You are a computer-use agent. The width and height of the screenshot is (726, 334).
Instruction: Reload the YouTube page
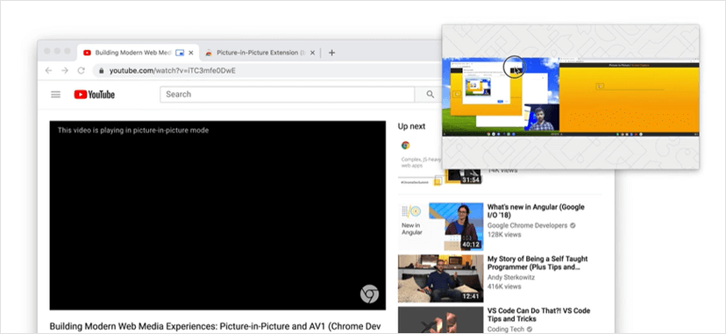point(81,70)
